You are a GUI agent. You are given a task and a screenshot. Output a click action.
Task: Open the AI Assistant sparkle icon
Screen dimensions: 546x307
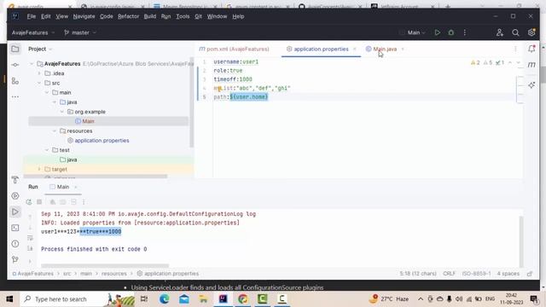coord(531,85)
